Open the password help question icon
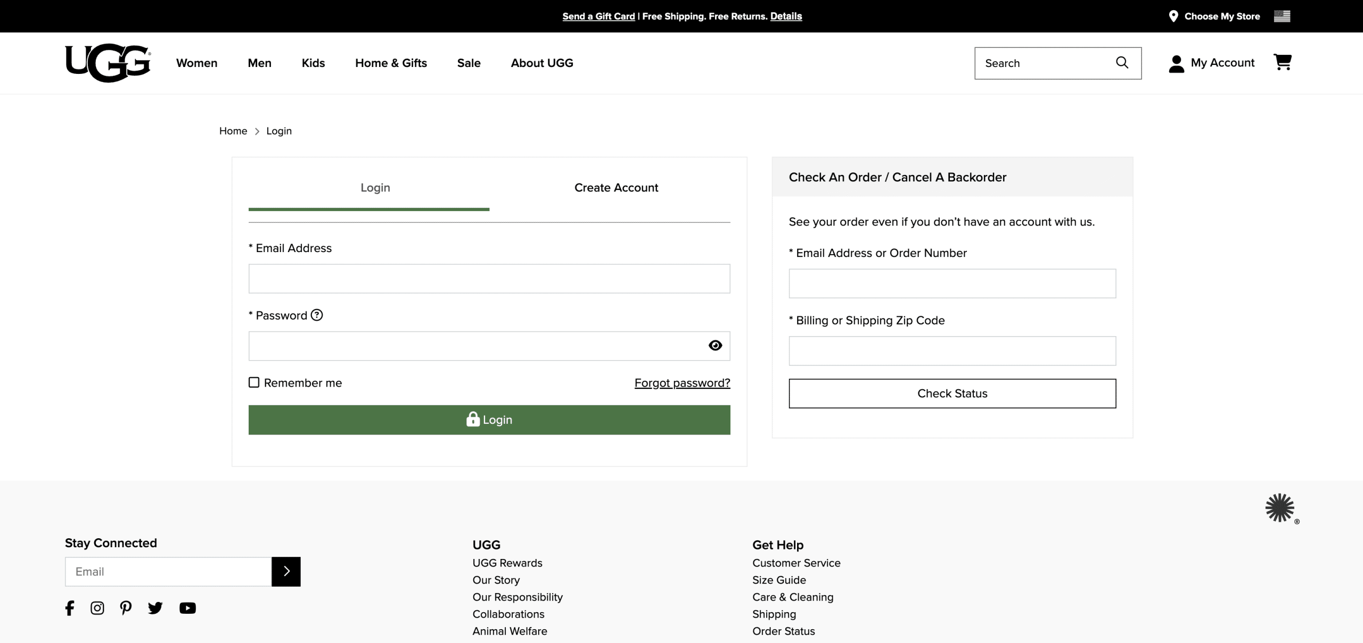Image resolution: width=1363 pixels, height=643 pixels. click(x=317, y=315)
